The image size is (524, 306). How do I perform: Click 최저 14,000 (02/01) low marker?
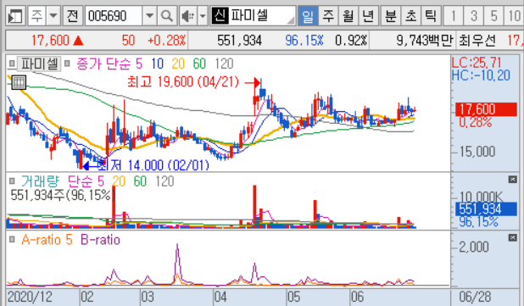[153, 165]
